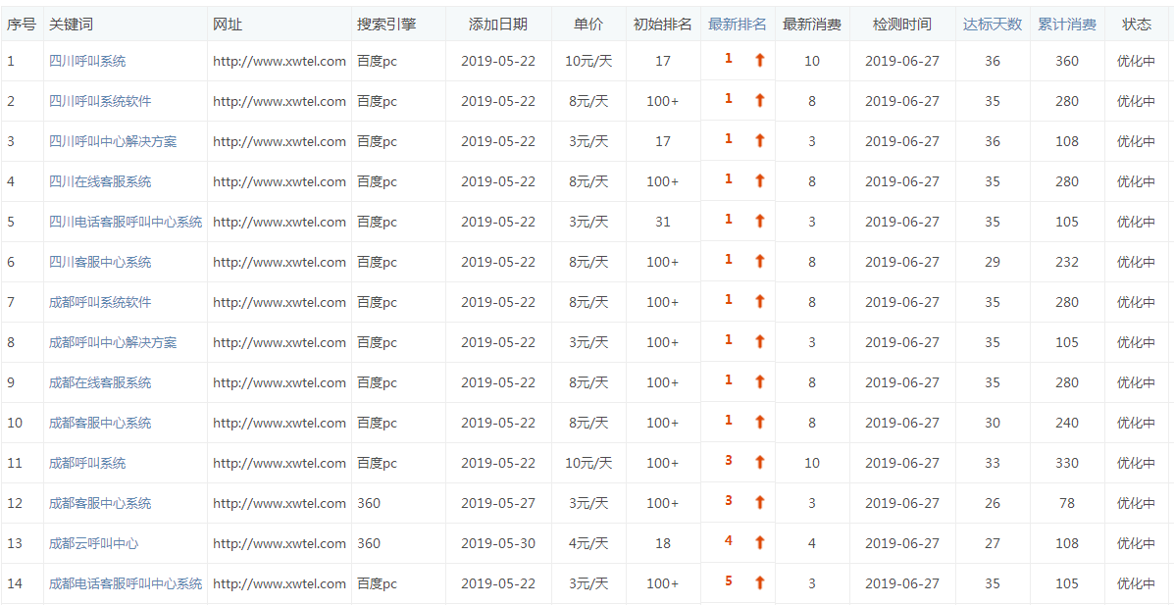Click the rank arrow for 四川呼叫系统软件
Viewport: 1174px width, 605px height.
coord(759,100)
